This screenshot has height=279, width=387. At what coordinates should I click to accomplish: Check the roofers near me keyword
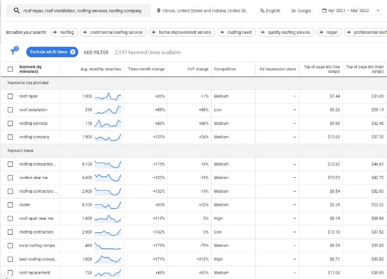(x=10, y=178)
